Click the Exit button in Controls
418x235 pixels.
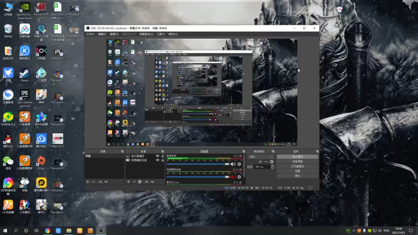pyautogui.click(x=297, y=176)
